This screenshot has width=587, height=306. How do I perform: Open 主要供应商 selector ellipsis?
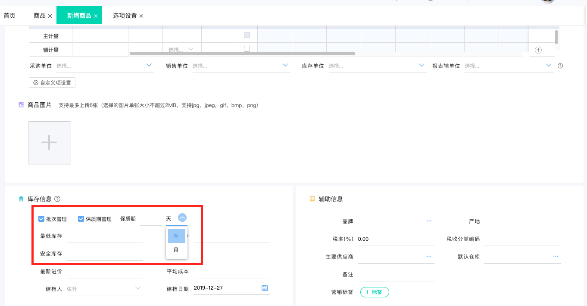pyautogui.click(x=429, y=256)
